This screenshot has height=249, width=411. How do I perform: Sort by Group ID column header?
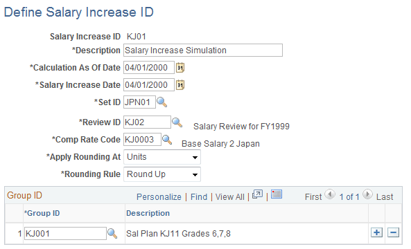42,213
